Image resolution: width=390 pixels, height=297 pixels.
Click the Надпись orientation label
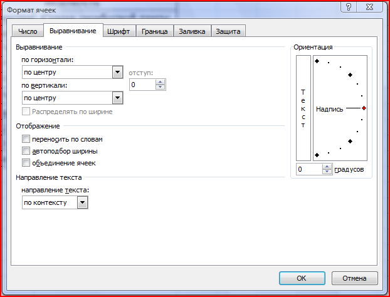point(329,109)
